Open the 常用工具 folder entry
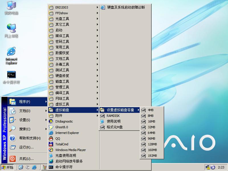The height and width of the screenshot is (171, 228). (x=74, y=47)
